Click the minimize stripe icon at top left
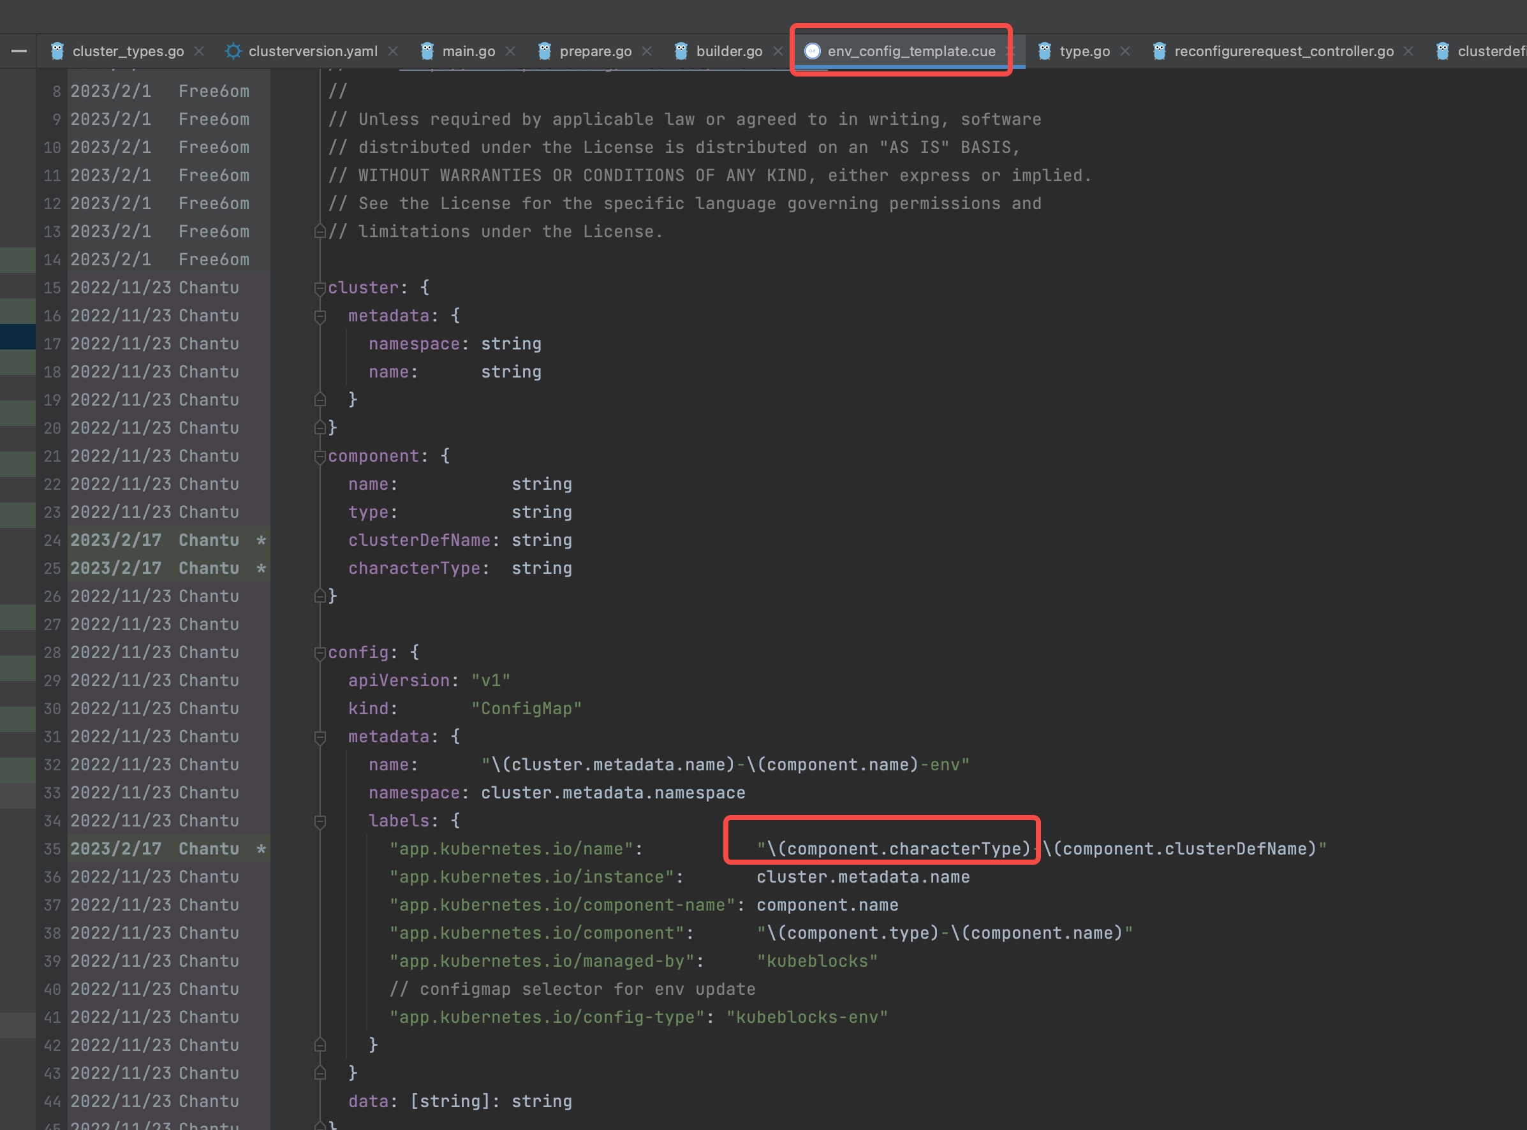Viewport: 1527px width, 1130px height. [18, 50]
